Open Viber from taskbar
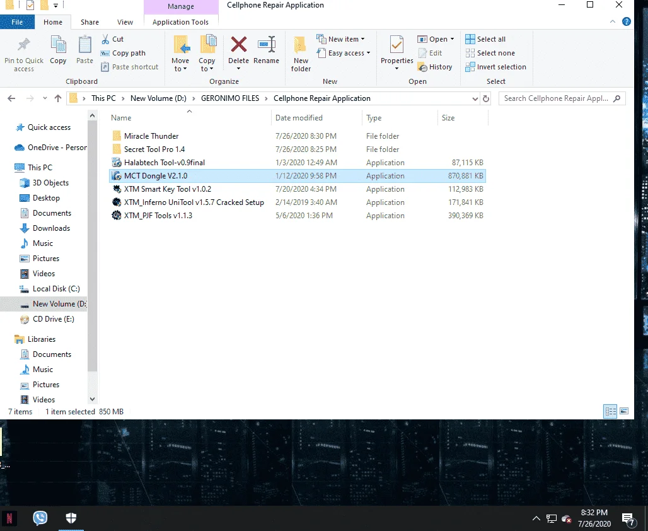This screenshot has height=531, width=648. (40, 518)
